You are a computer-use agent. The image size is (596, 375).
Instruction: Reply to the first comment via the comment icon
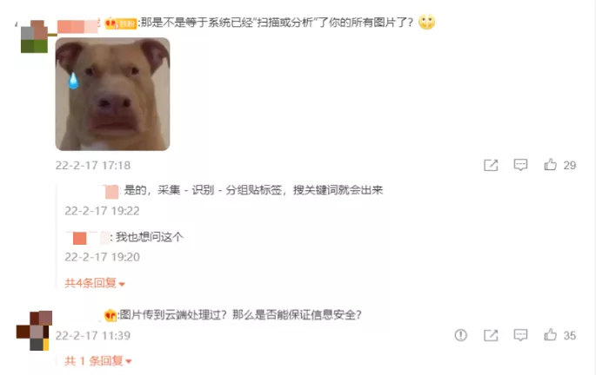tap(520, 165)
